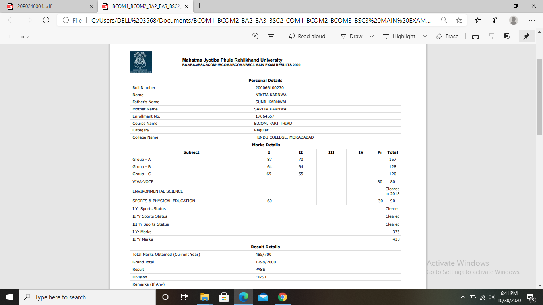This screenshot has width=543, height=305.
Task: Zoom out using the minus icon
Action: click(x=223, y=36)
